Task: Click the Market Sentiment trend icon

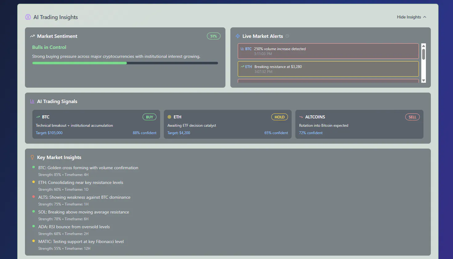Action: pyautogui.click(x=32, y=36)
